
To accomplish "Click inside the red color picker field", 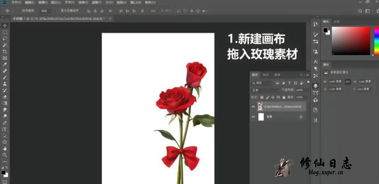I will coord(351,41).
